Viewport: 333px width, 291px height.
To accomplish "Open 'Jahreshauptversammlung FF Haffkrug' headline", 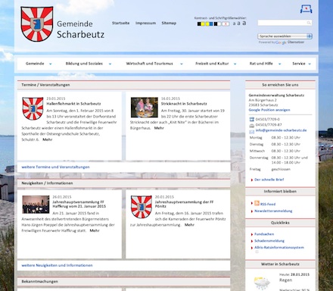I will [x=79, y=204].
